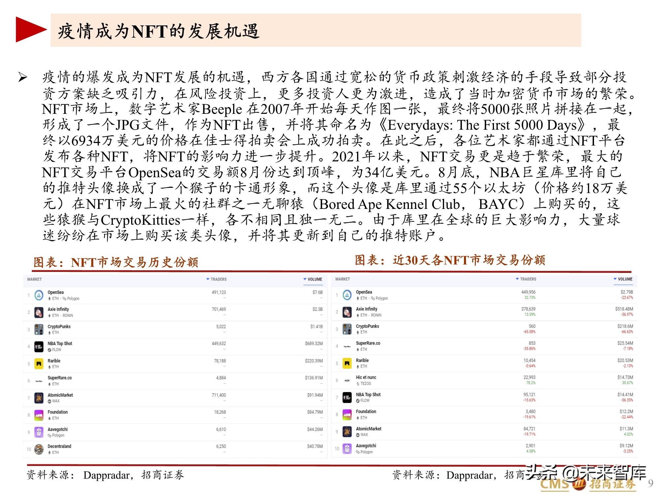This screenshot has height=495, width=660.
Task: Click the left source note 资料来源 Dappradar
Action: click(x=105, y=475)
